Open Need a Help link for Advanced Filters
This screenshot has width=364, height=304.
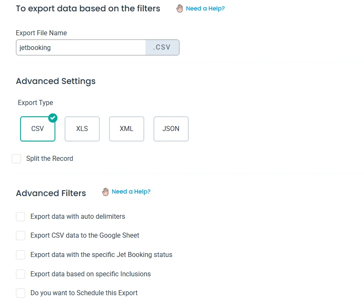point(131,192)
